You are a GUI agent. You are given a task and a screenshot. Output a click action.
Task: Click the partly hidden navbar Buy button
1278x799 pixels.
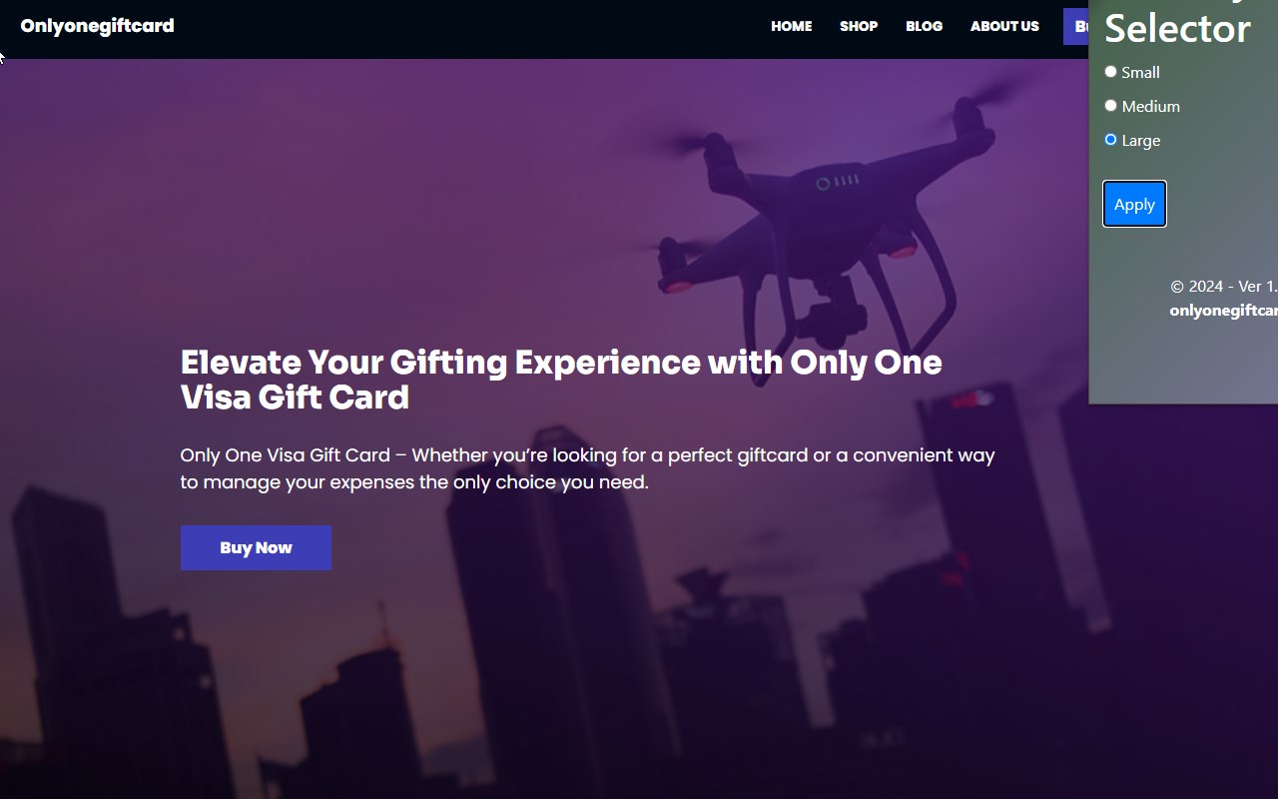pyautogui.click(x=1076, y=26)
